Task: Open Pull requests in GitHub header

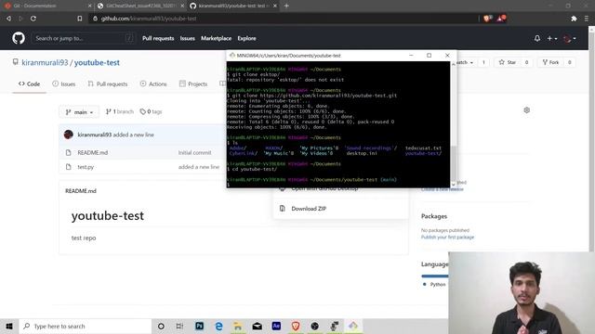Action: tap(158, 38)
